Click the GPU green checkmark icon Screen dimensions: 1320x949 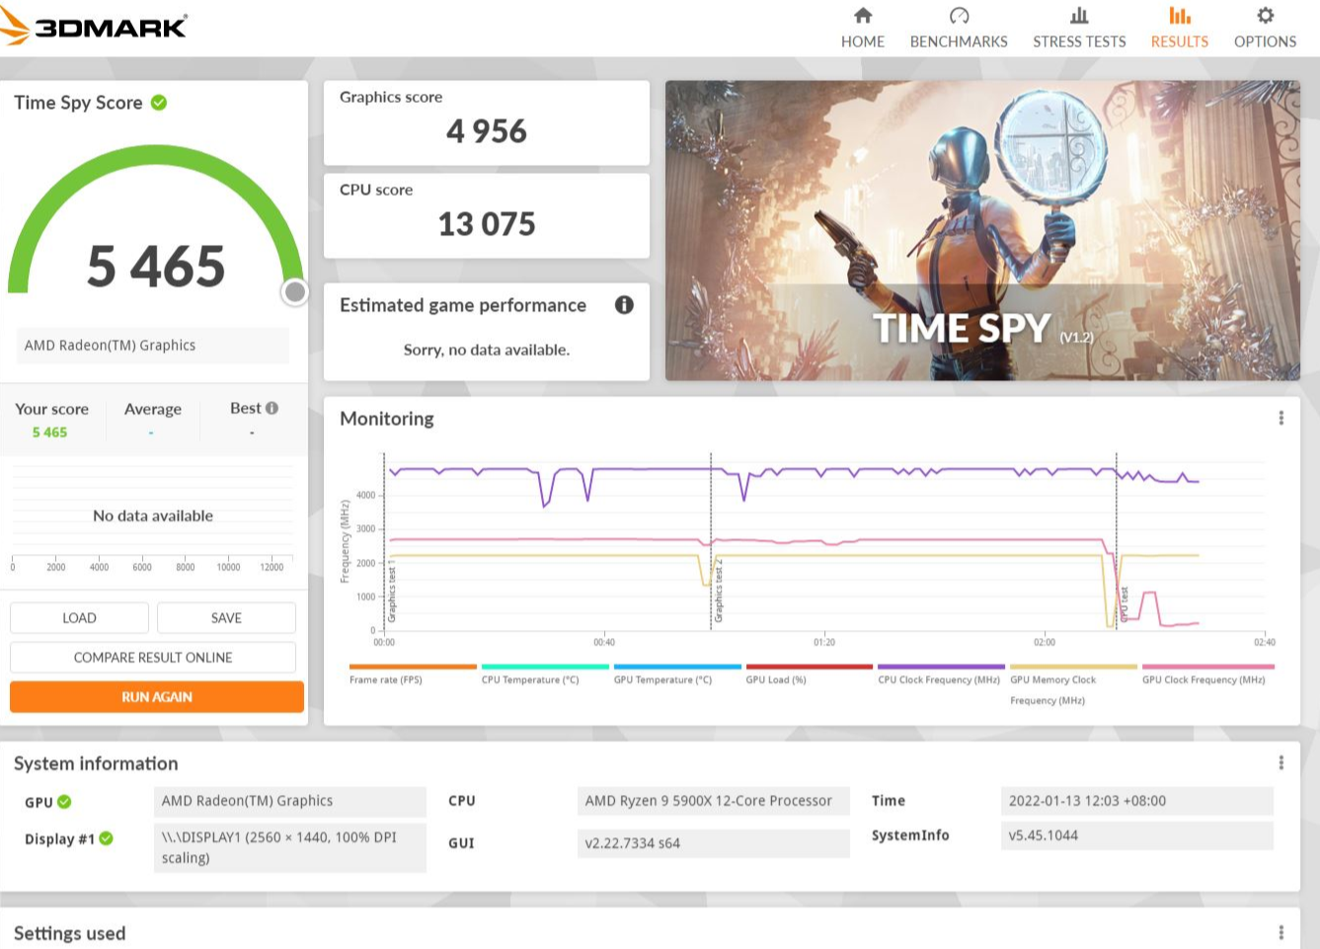pos(64,802)
